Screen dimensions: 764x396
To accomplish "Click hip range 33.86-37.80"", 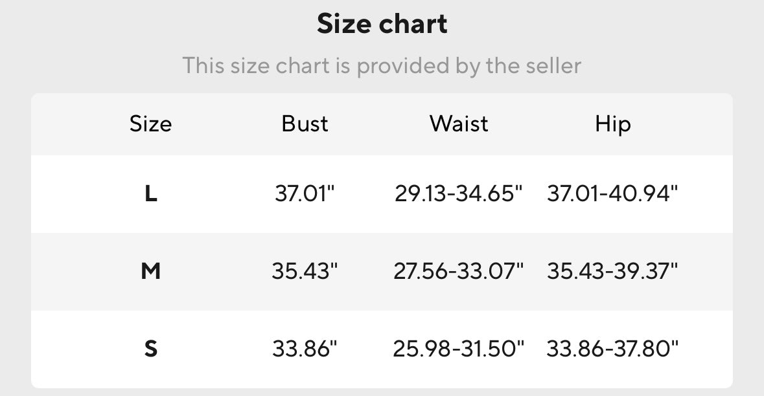I will 612,349.
